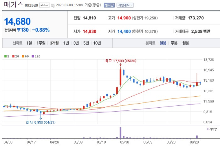Select the 3년 line chart period

(x=76, y=43)
